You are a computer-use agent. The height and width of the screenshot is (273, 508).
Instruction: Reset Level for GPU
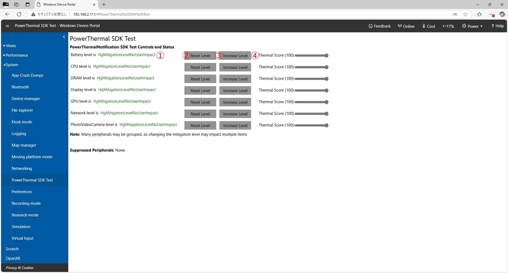200,102
